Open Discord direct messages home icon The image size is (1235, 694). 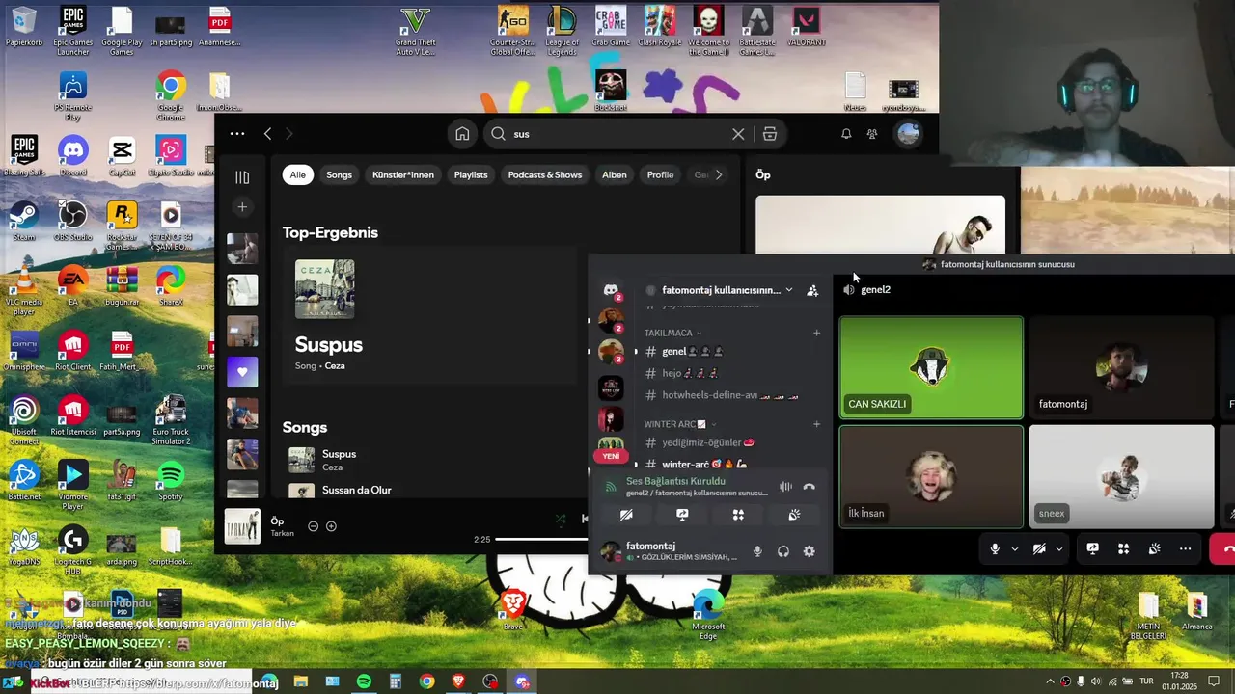[611, 290]
